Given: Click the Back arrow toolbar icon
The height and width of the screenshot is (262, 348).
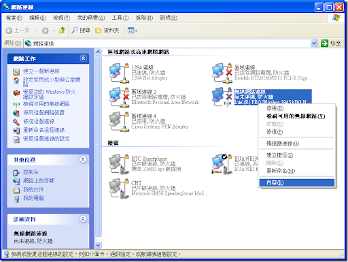Looking at the screenshot, I should pyautogui.click(x=9, y=31).
